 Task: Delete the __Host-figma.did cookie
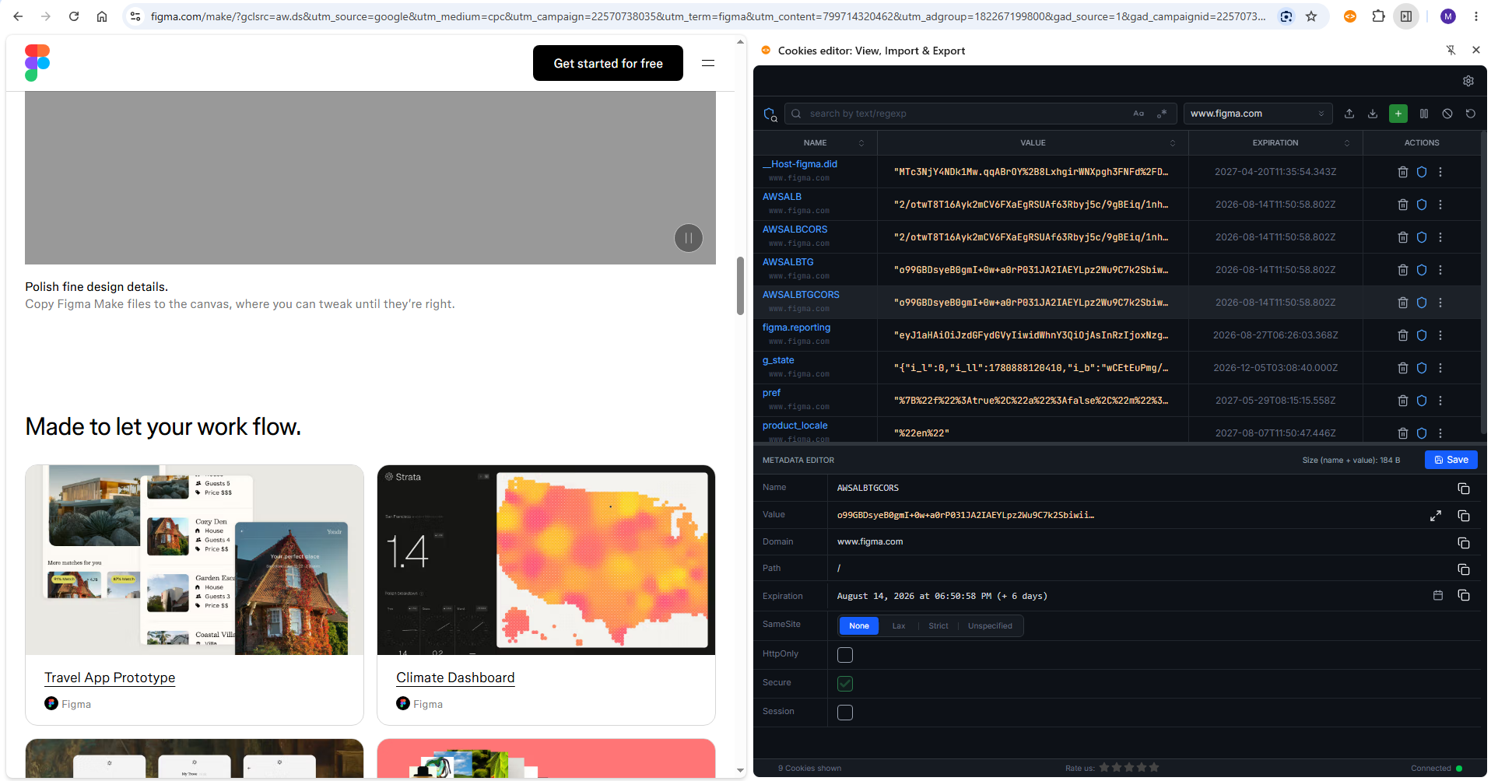coord(1402,172)
